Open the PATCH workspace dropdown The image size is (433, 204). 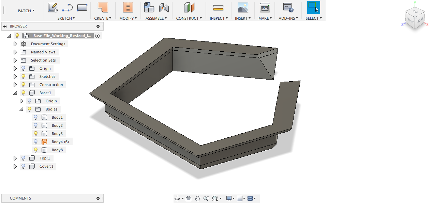[26, 11]
